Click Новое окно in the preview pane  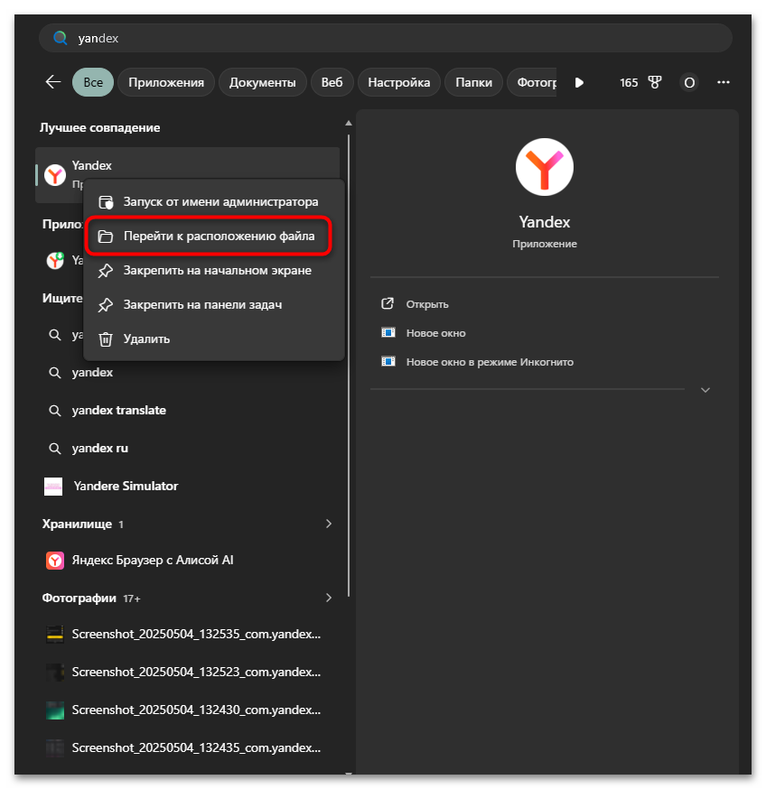[x=435, y=332]
